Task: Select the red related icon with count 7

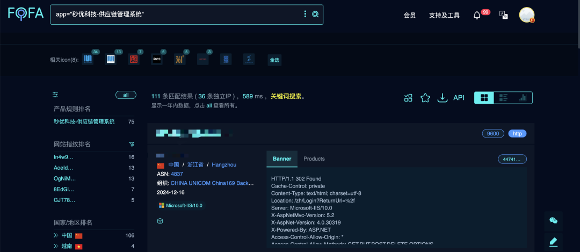Action: (x=134, y=59)
